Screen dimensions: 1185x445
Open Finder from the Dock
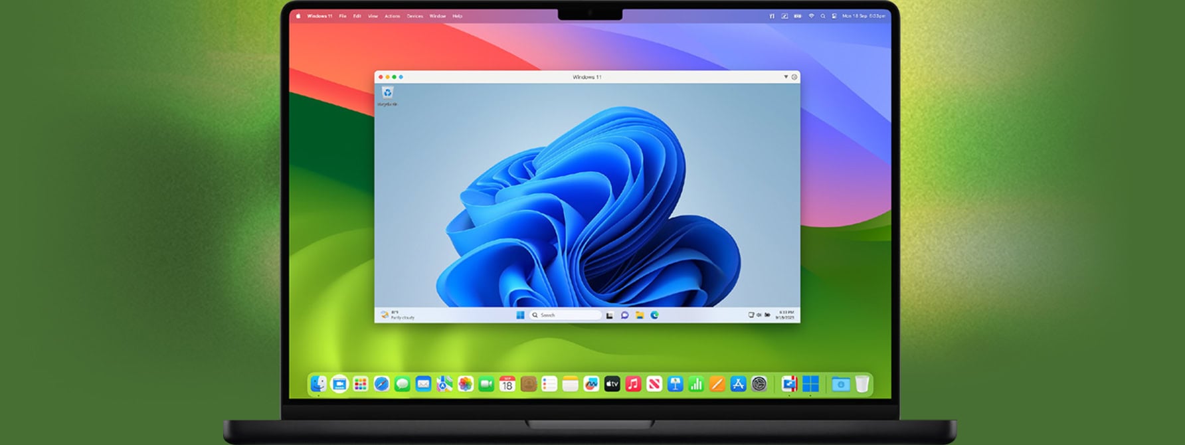click(x=319, y=384)
